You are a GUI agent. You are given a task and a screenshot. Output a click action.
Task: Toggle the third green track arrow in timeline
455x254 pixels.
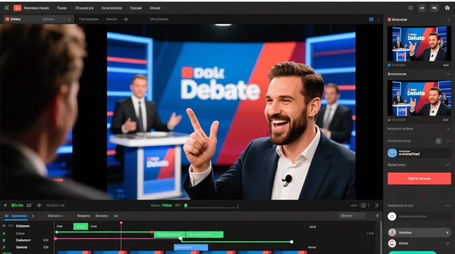pos(4,247)
